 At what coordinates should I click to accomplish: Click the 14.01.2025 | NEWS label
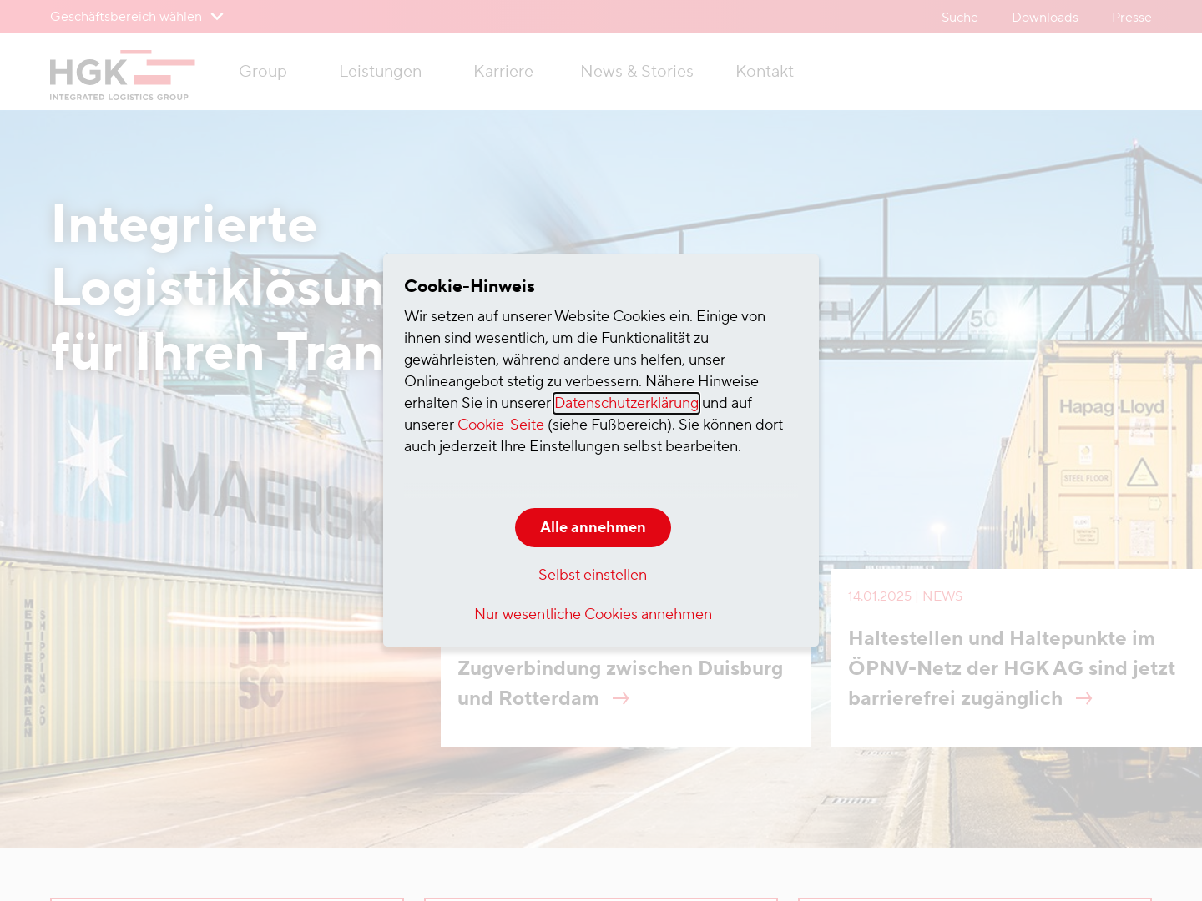[x=905, y=596]
